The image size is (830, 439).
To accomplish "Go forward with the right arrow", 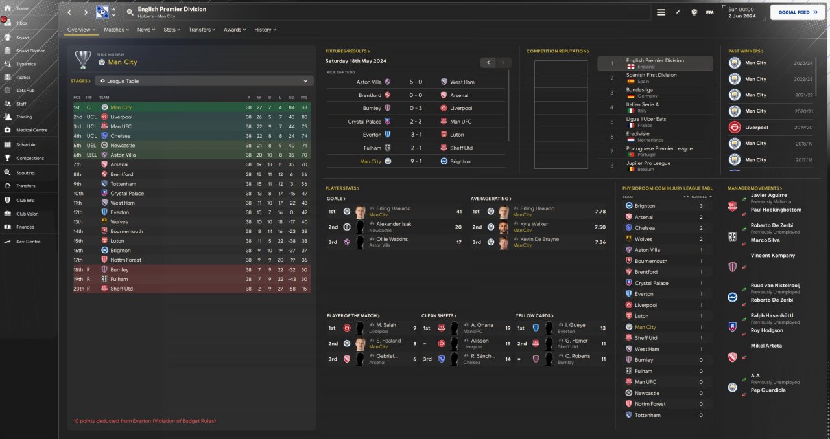I will [x=86, y=12].
